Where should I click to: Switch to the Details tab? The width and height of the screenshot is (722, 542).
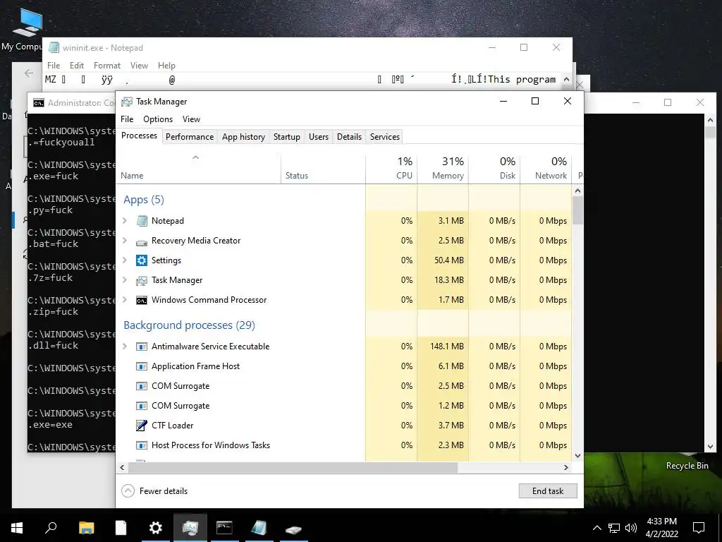tap(349, 137)
